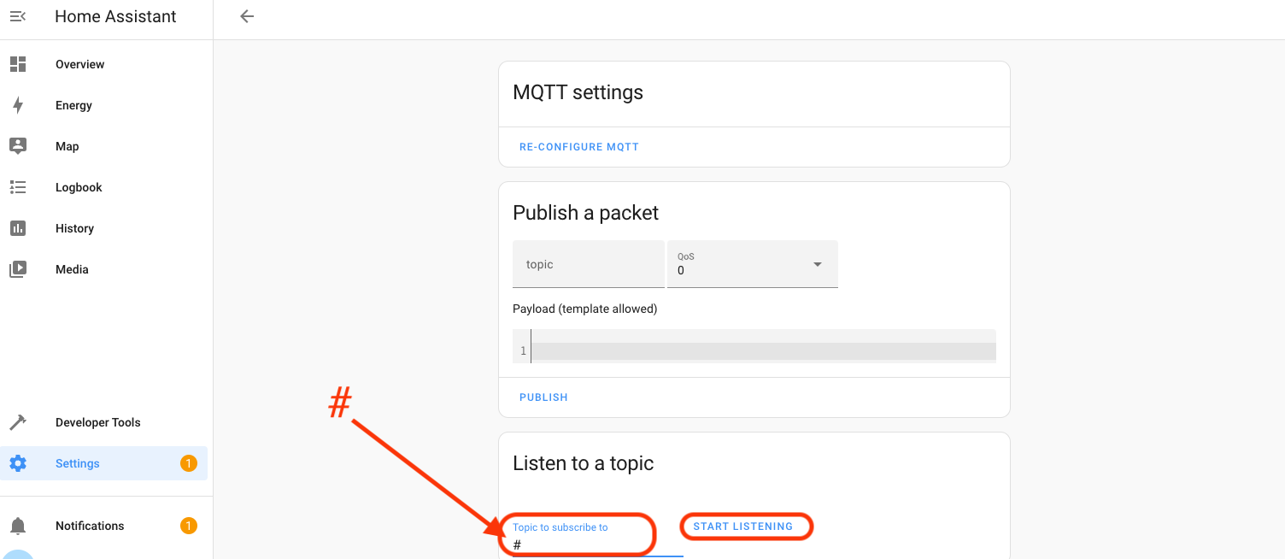This screenshot has width=1285, height=559.
Task: Go to Developer Tools menu item
Action: (97, 422)
